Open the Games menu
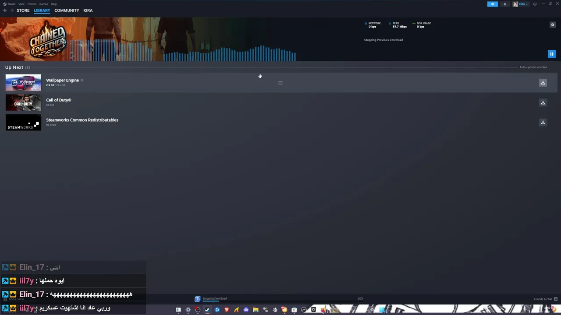Viewport: 561px width, 315px height. pyautogui.click(x=43, y=4)
